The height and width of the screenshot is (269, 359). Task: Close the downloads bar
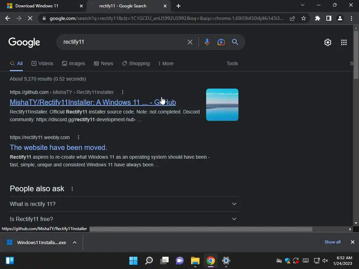353,242
